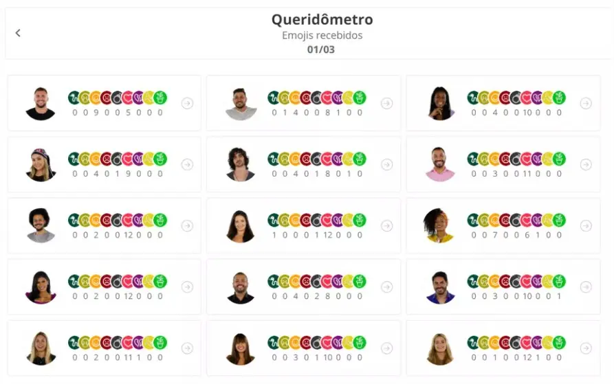Click the bomb emoji next to the long curly-haired man
The image size is (614, 384).
tap(316, 159)
